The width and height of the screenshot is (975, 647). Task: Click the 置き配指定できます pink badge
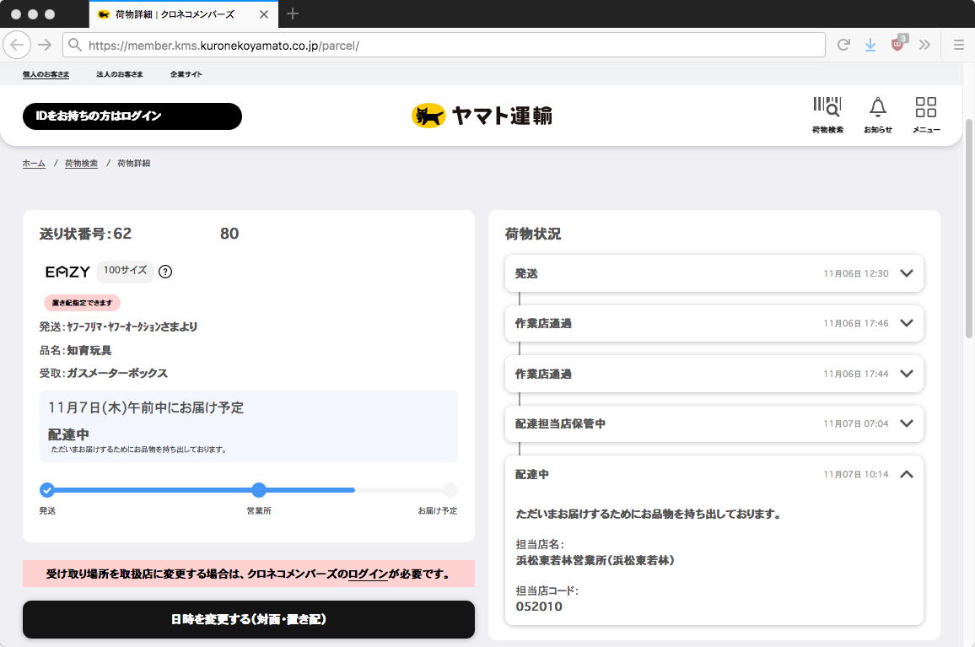pos(82,303)
